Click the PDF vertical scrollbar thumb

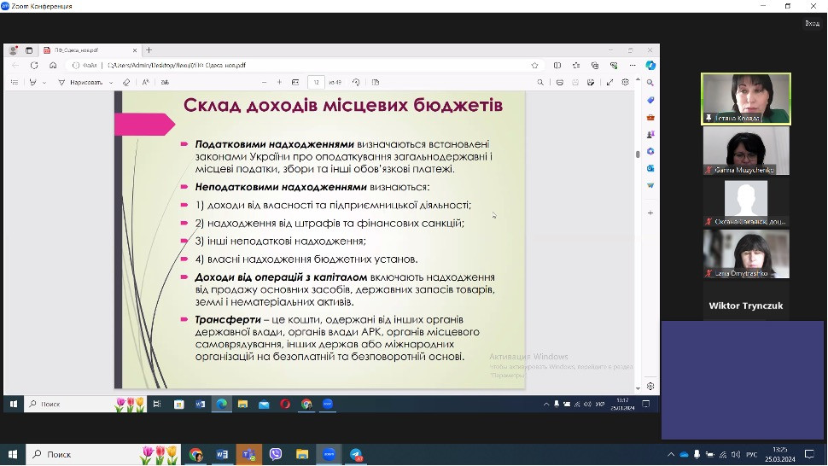pos(638,154)
